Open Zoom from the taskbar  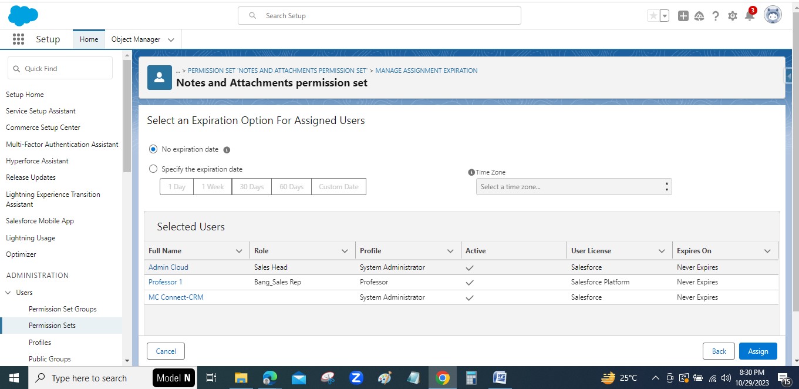356,378
